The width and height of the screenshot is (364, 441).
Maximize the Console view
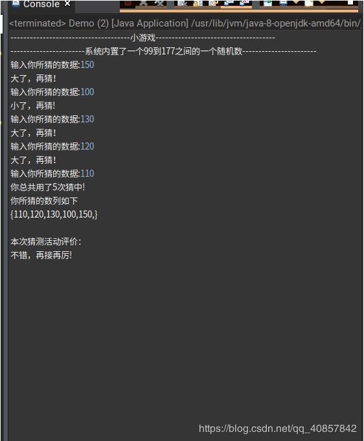[x=350, y=2]
